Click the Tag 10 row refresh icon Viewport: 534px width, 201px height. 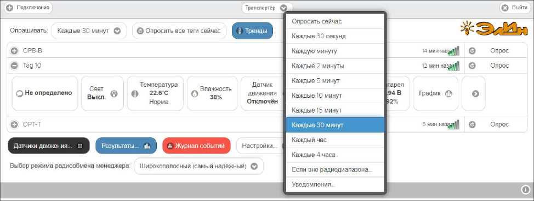pos(472,66)
